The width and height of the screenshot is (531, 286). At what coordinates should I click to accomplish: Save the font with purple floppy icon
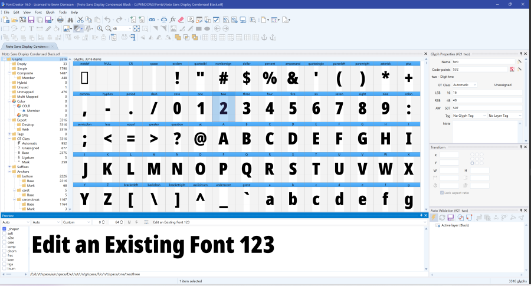click(x=31, y=20)
